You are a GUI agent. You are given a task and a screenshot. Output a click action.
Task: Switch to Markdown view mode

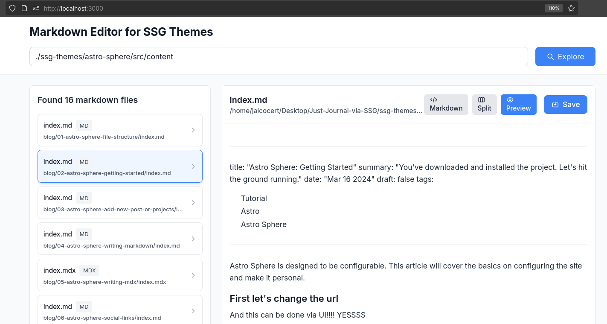click(x=446, y=105)
